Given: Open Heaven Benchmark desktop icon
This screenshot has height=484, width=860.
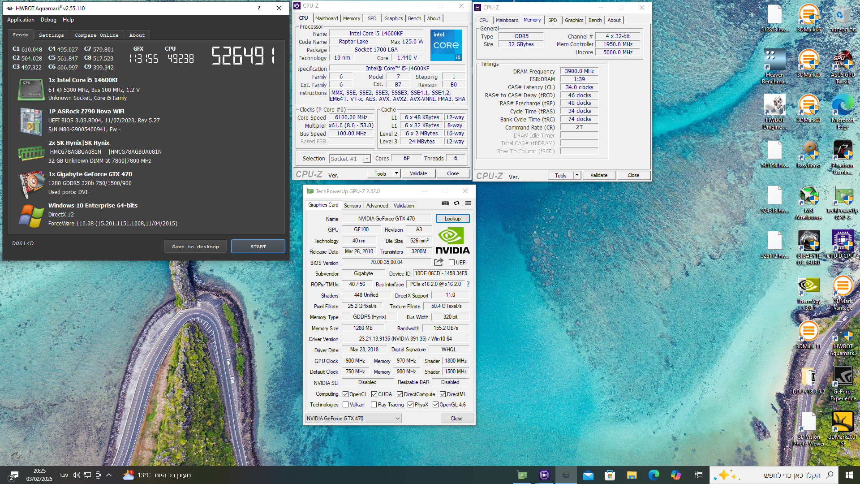Looking at the screenshot, I should [775, 66].
